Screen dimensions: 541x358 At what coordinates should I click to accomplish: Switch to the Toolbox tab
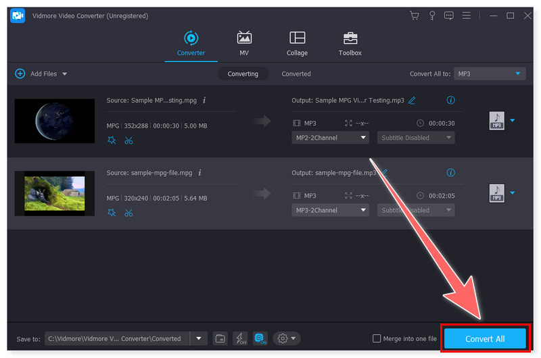[x=350, y=43]
